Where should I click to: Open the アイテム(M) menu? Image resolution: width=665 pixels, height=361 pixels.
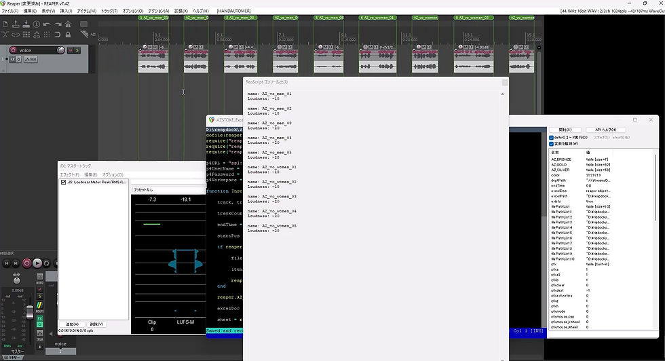coord(87,11)
